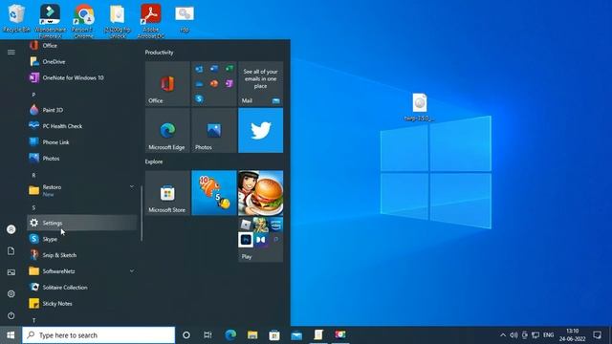The width and height of the screenshot is (612, 344).
Task: Show hidden system tray icons
Action: click(503, 335)
